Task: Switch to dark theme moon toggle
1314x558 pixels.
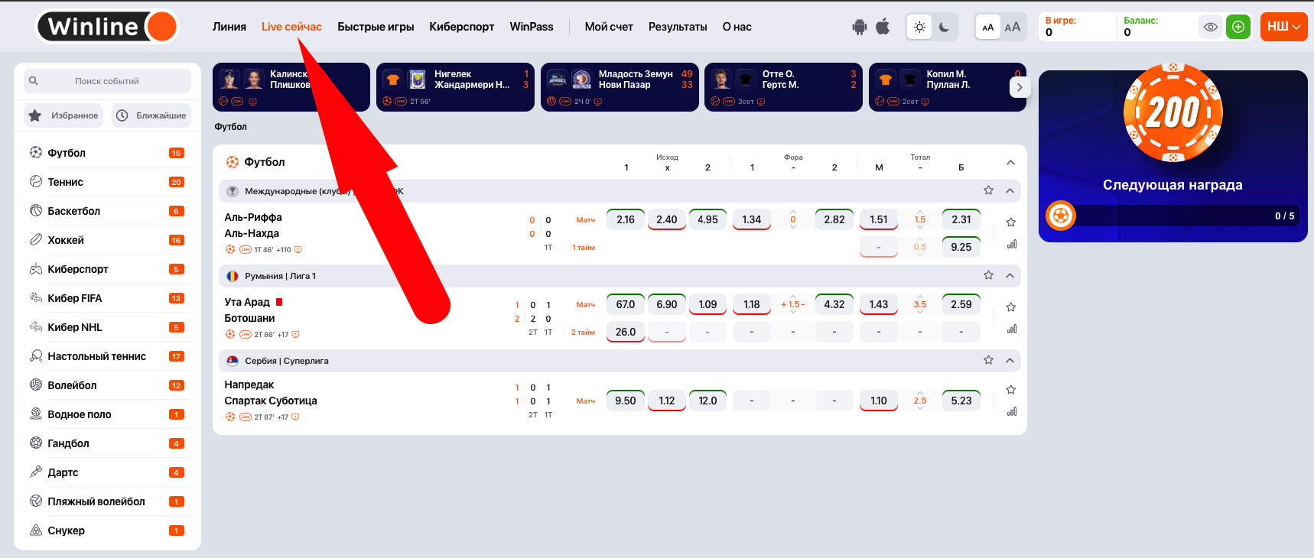Action: pyautogui.click(x=944, y=27)
